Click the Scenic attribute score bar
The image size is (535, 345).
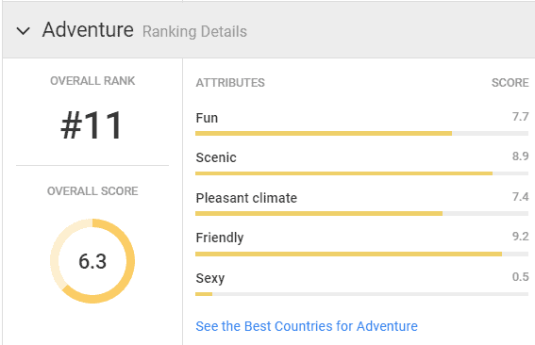361,173
